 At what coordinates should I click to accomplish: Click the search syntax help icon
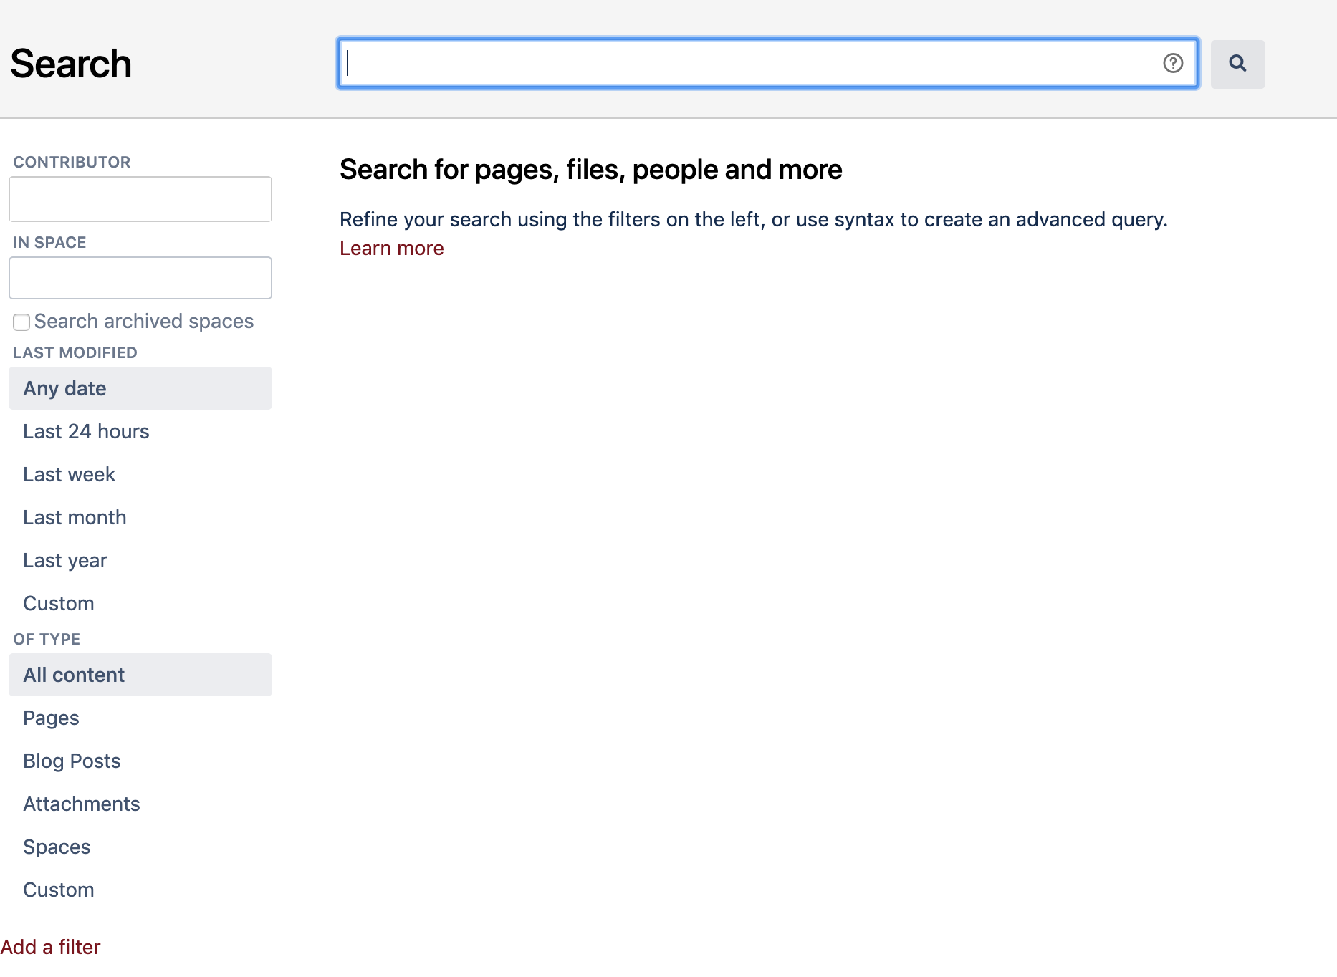click(1173, 64)
